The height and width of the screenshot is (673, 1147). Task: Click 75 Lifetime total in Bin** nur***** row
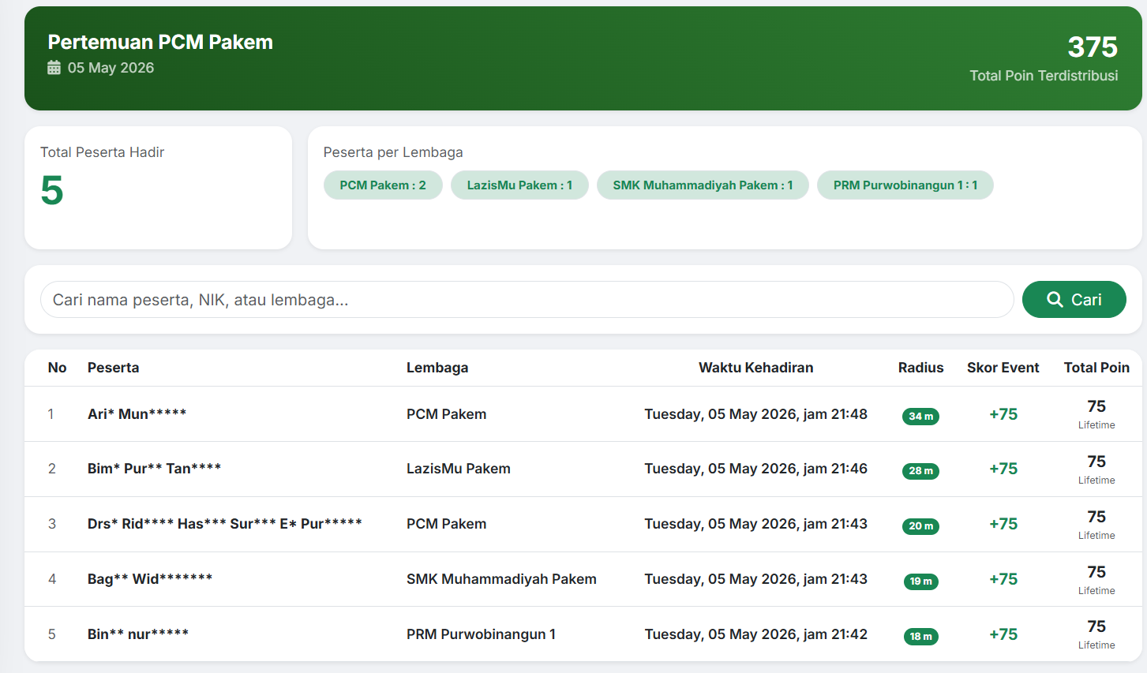(x=1096, y=634)
